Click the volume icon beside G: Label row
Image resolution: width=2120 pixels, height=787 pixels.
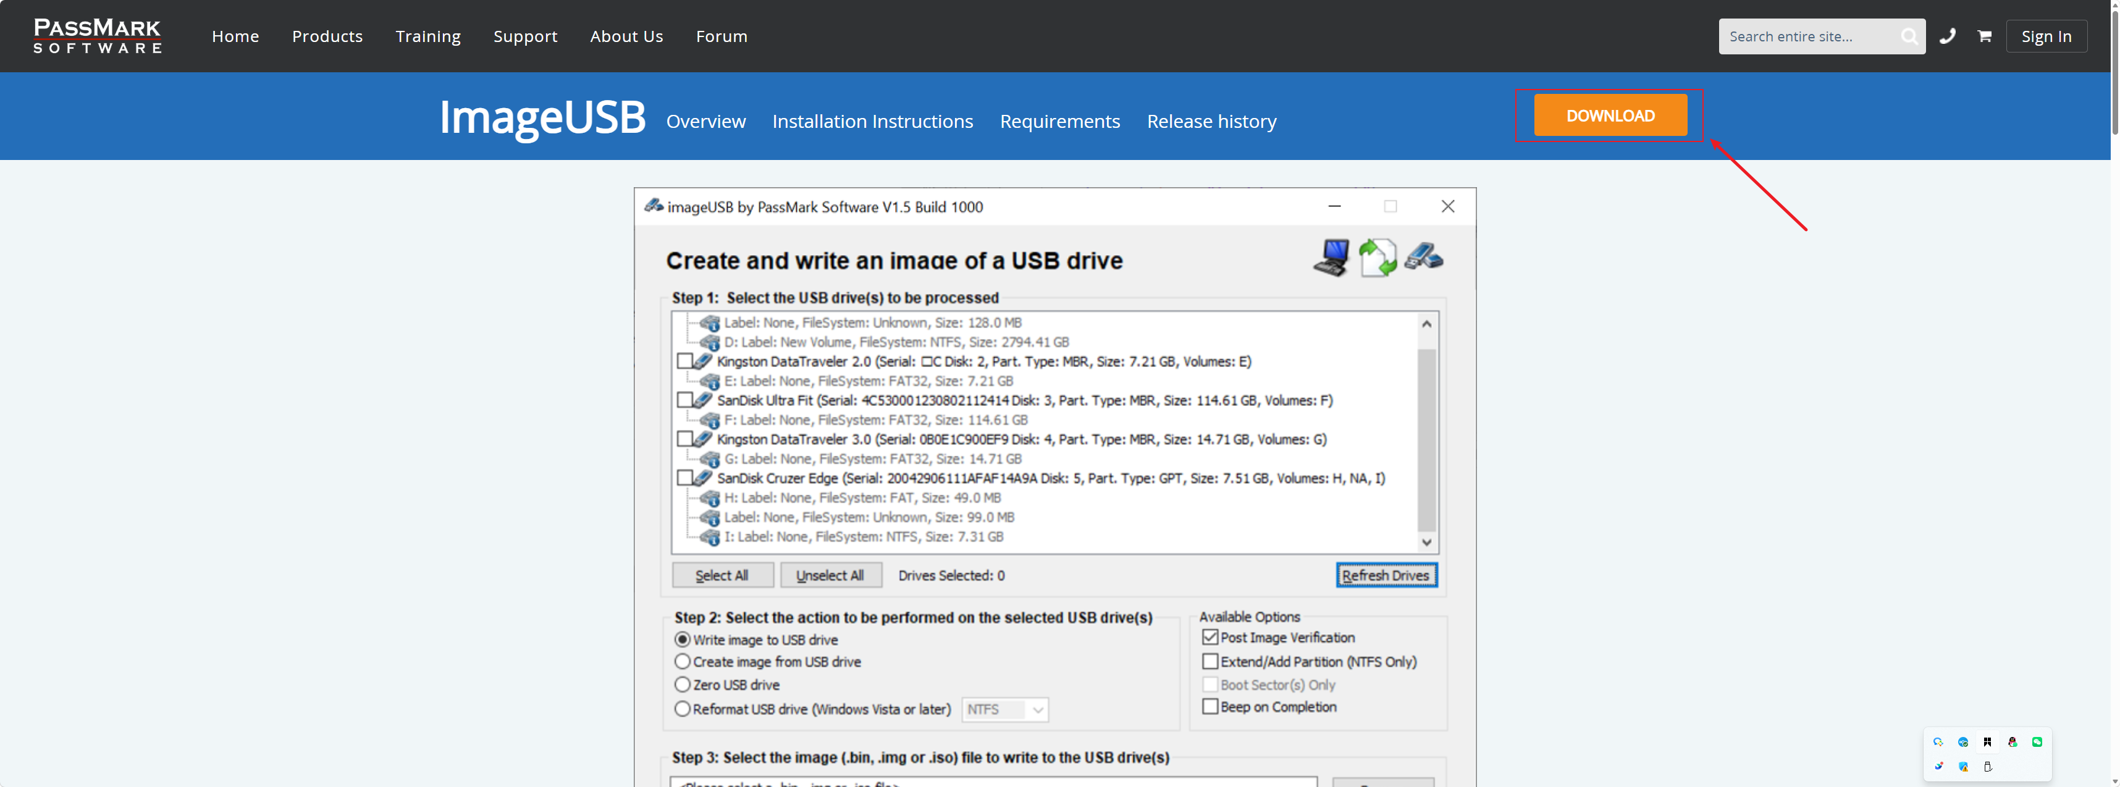pyautogui.click(x=710, y=458)
